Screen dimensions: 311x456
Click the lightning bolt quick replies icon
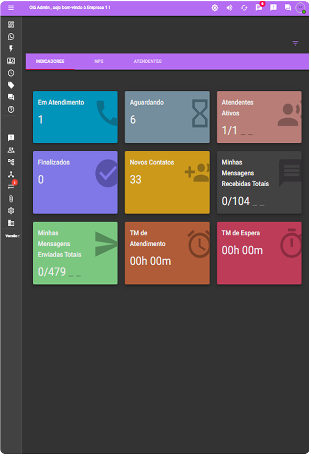11,49
